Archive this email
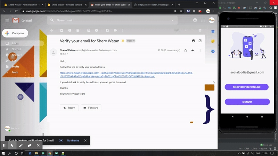 62,31
